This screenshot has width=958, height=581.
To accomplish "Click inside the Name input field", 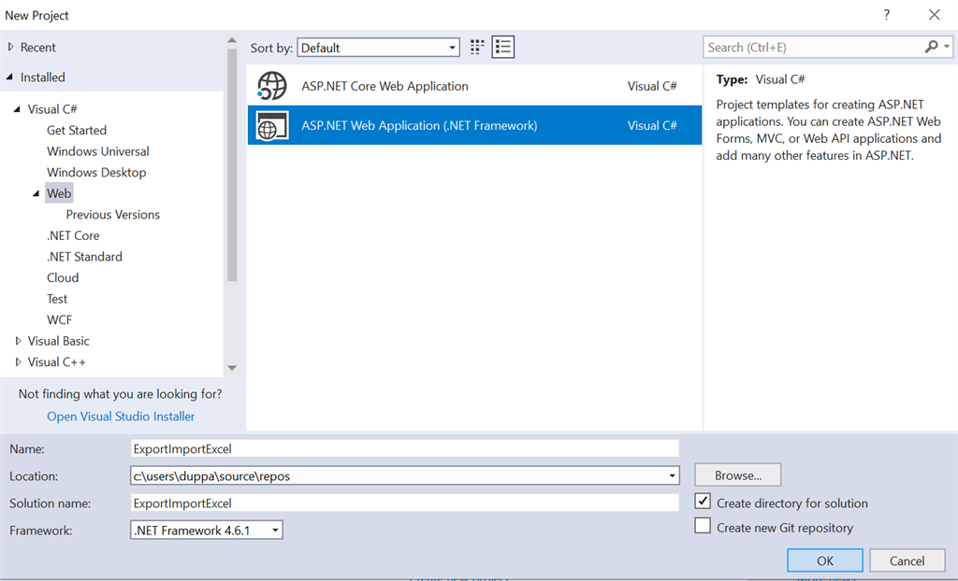I will click(402, 447).
